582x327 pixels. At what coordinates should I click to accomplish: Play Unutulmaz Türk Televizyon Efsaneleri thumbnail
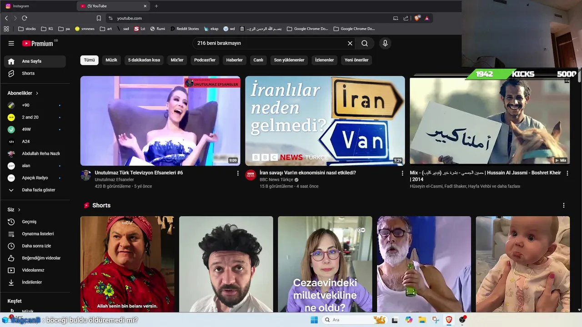click(x=160, y=121)
